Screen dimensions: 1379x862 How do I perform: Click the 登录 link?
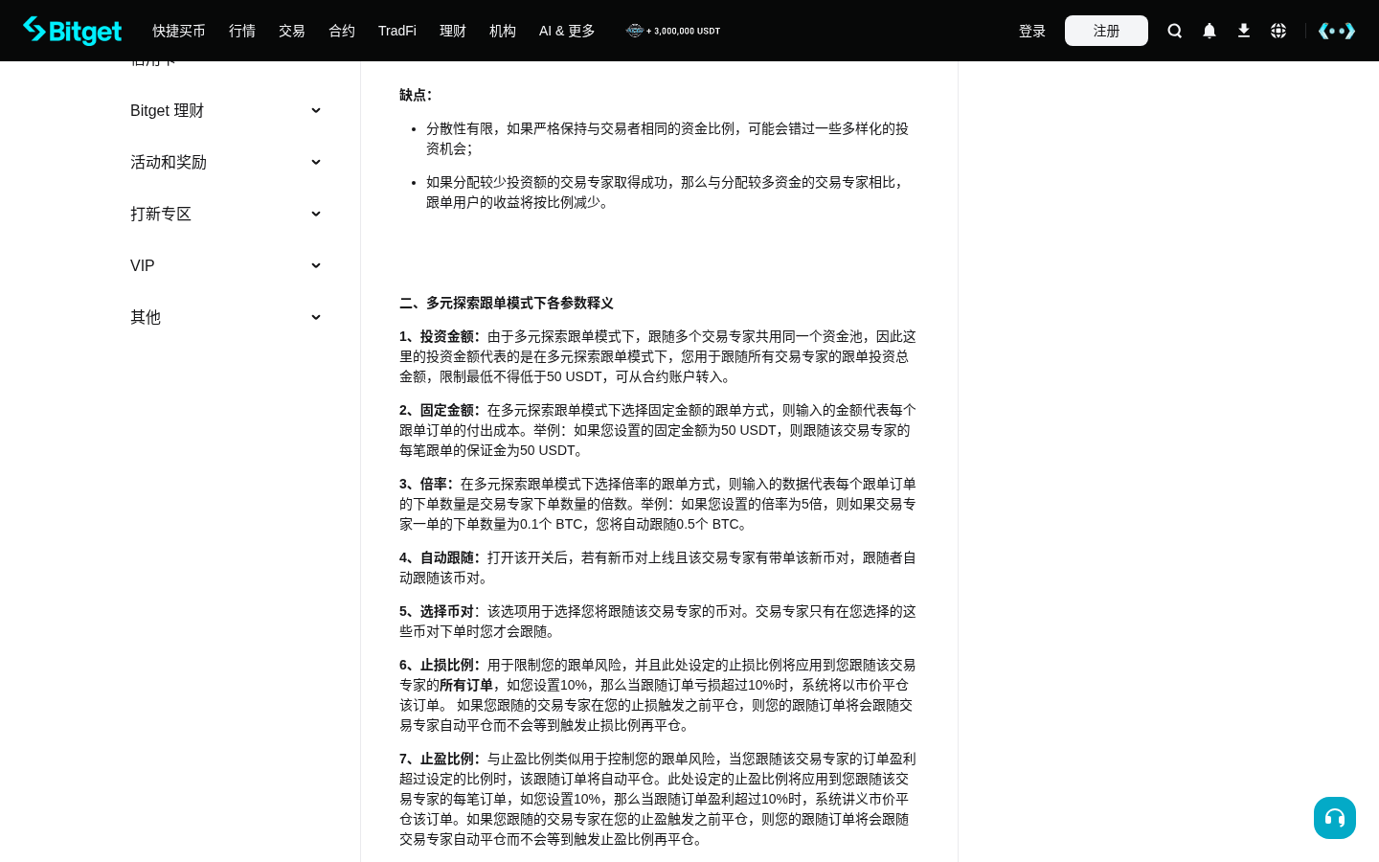tap(1032, 31)
